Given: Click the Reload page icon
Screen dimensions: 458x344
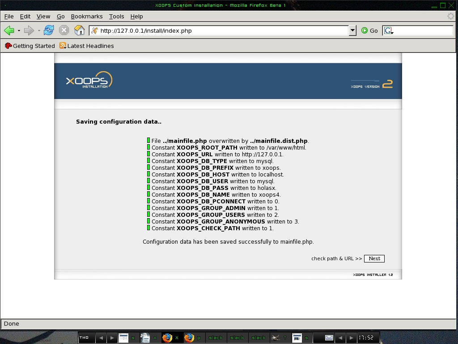Looking at the screenshot, I should pos(49,30).
